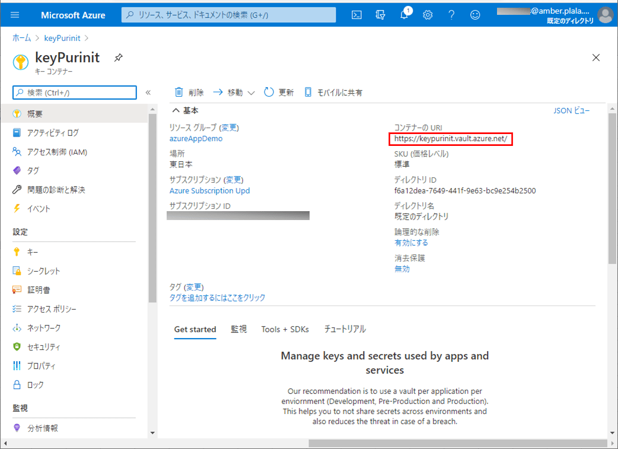Open the 移動 dropdown arrow

pos(251,93)
